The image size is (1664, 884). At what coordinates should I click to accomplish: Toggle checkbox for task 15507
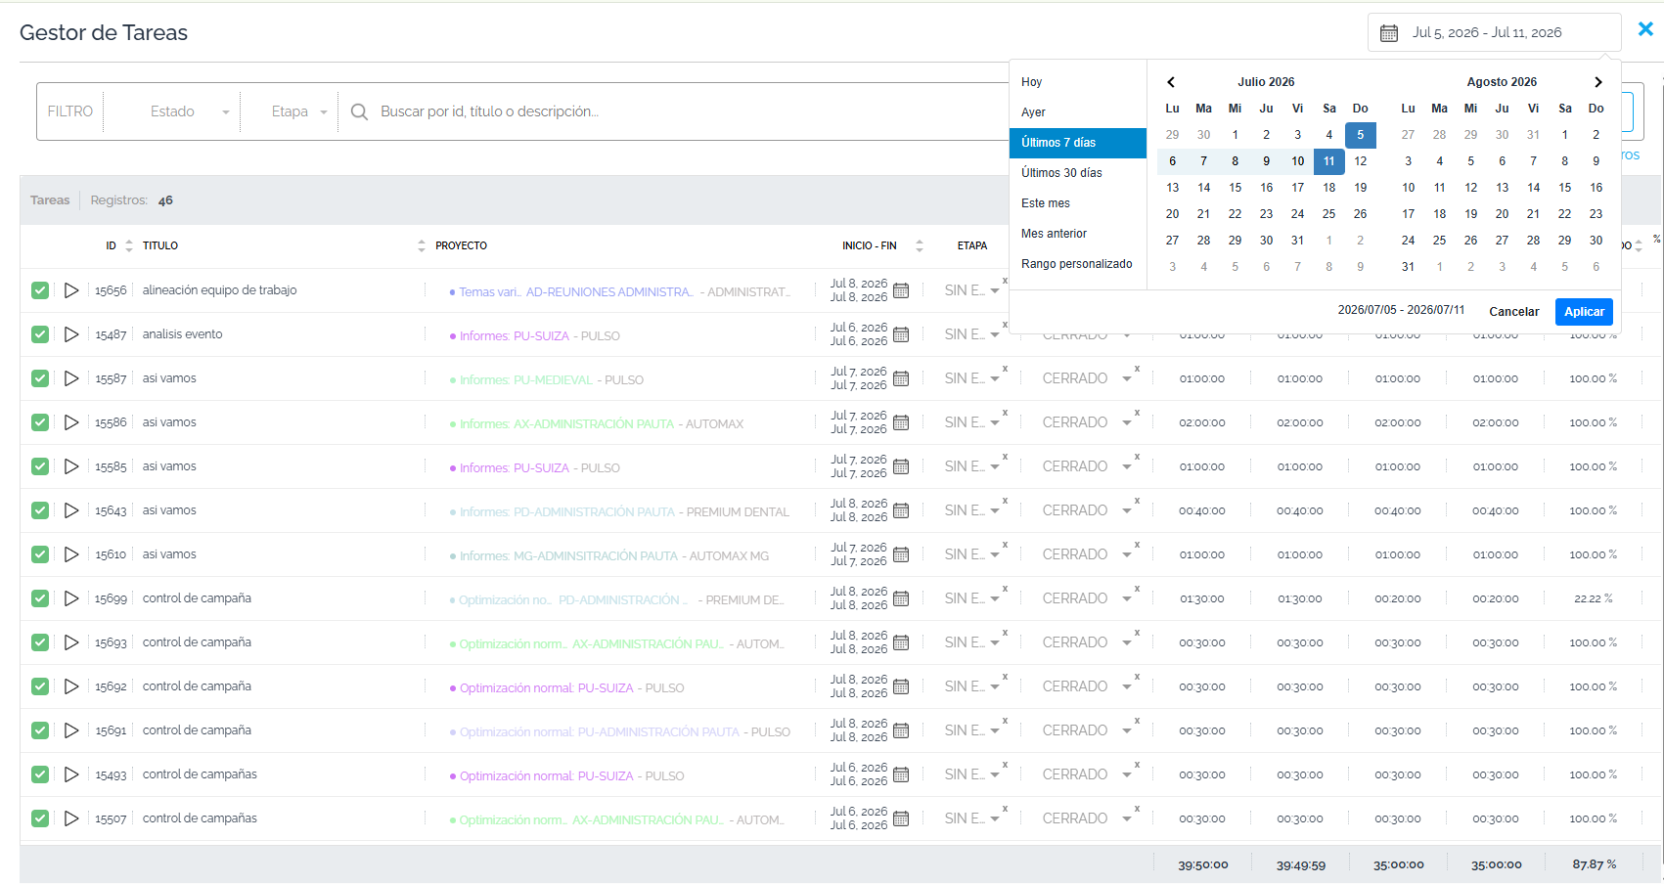tap(40, 818)
